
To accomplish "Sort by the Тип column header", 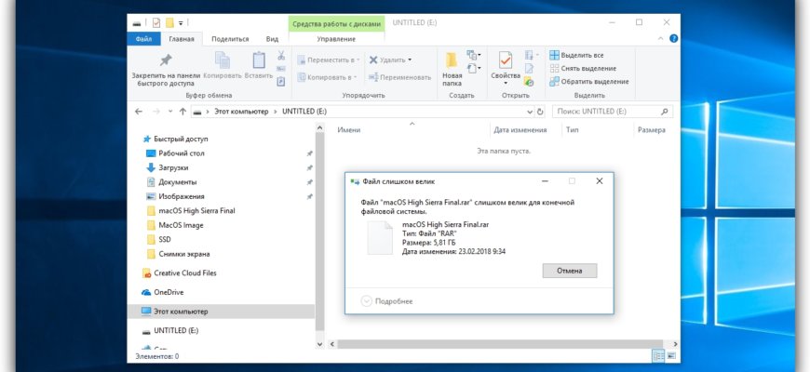I will point(572,130).
